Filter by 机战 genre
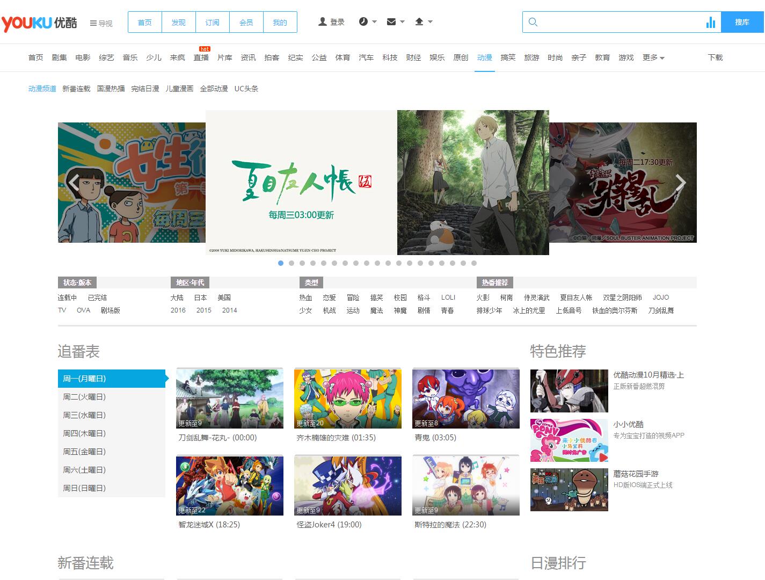This screenshot has height=580, width=765. point(330,310)
